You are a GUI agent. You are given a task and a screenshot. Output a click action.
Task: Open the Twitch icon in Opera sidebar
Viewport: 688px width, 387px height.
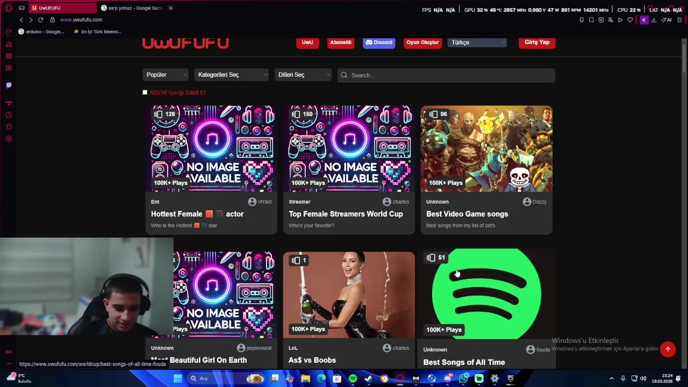(9, 85)
